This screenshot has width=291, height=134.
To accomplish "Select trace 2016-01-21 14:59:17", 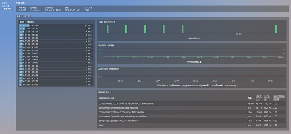I will click(56, 44).
